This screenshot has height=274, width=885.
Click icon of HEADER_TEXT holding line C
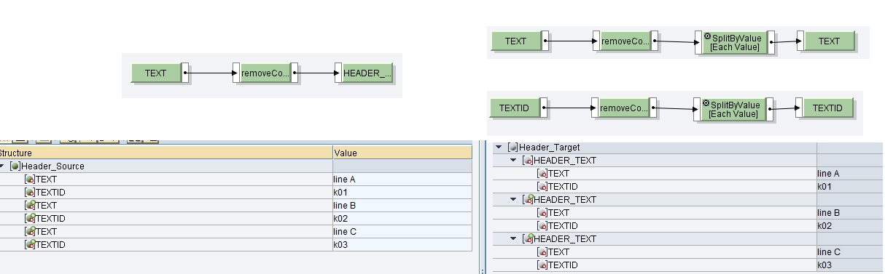pyautogui.click(x=528, y=239)
